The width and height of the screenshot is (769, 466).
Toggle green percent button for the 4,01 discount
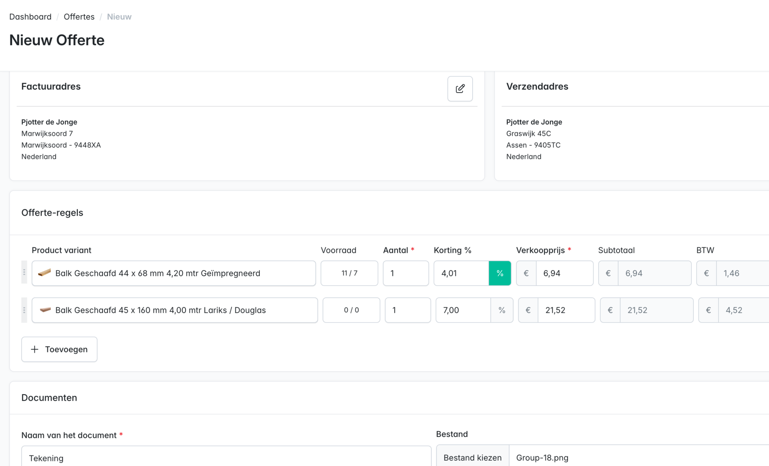(499, 273)
